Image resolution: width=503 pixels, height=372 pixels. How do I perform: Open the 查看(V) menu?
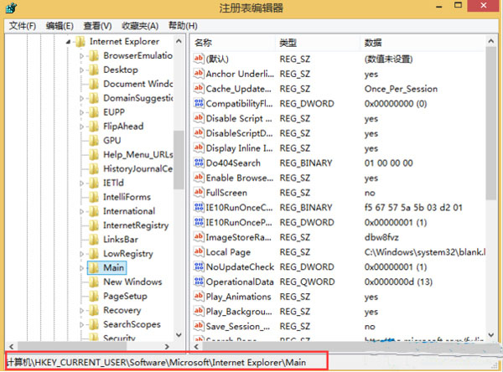pos(97,26)
